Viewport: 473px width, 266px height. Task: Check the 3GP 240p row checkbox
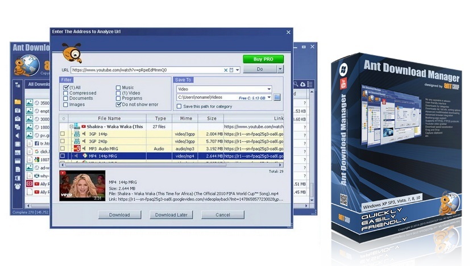pyautogui.click(x=63, y=141)
